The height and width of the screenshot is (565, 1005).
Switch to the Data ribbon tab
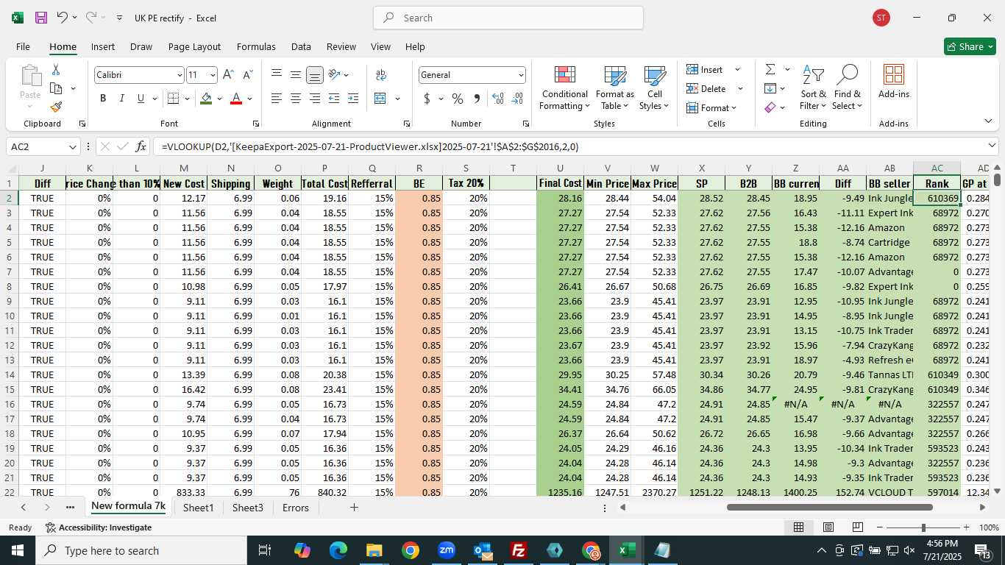tap(301, 46)
